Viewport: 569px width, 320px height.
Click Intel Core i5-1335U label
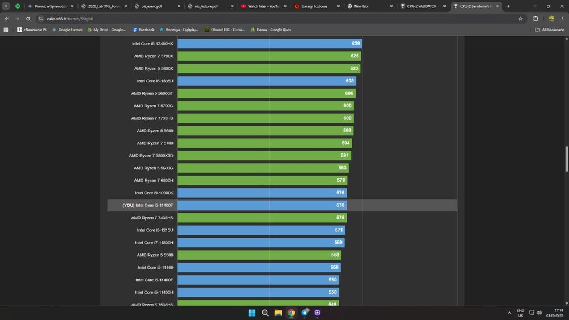pos(155,81)
